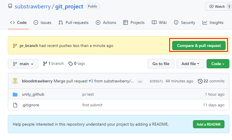The image size is (232, 140).
Task: Click the pr_branch name in the banner
Action: pos(29,46)
